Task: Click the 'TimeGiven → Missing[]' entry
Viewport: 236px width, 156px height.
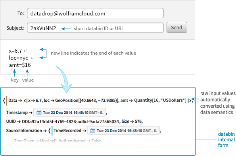Action: click(x=35, y=141)
